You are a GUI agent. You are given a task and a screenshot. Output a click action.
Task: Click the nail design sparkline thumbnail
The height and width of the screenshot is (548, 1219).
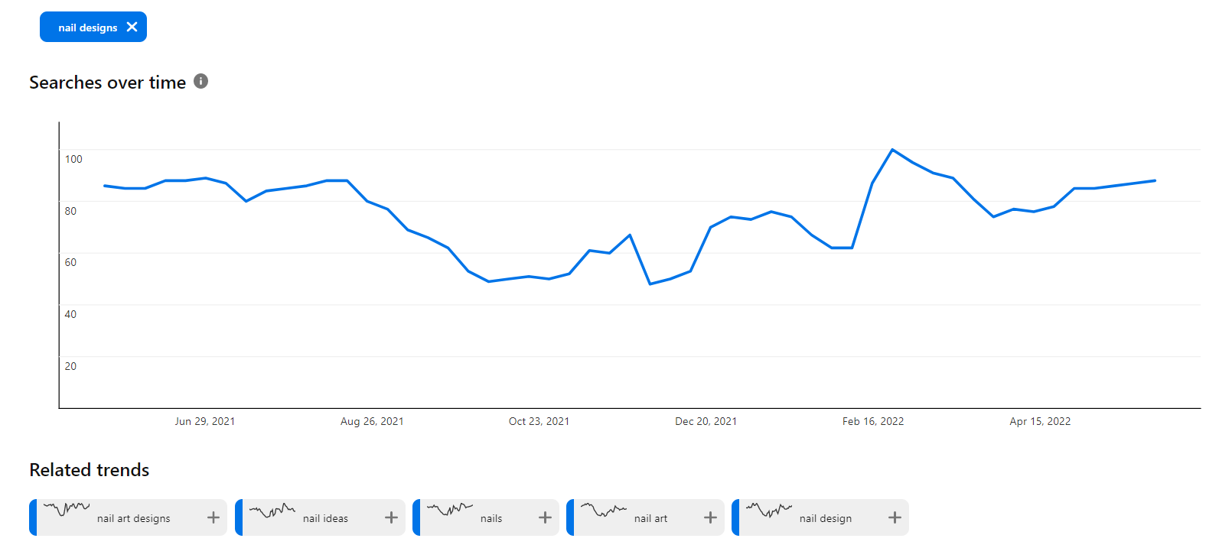coord(769,510)
